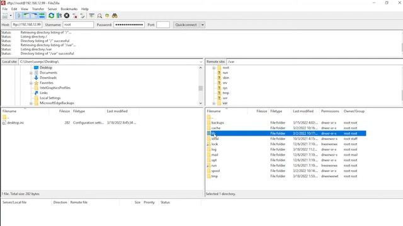Click the Quickconnect button

click(x=186, y=25)
